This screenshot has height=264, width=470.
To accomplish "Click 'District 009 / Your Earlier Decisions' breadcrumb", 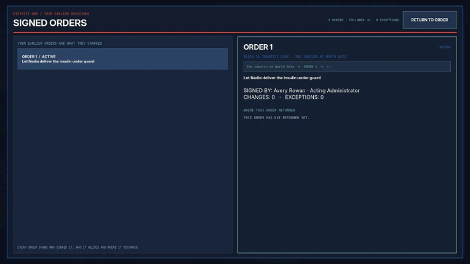I will [x=51, y=14].
